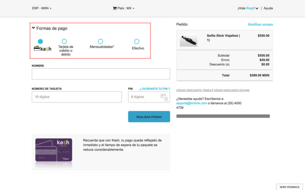Click the REALIZAR PEDIDO button
Viewport: 305px width, 190px height.
(149, 117)
